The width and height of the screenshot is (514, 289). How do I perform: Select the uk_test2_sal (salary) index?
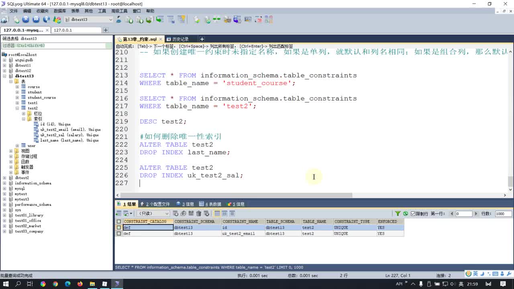(69, 135)
